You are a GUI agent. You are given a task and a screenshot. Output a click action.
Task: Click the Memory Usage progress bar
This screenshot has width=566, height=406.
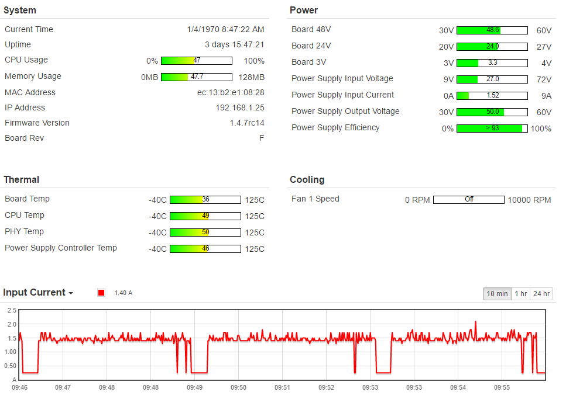click(197, 77)
